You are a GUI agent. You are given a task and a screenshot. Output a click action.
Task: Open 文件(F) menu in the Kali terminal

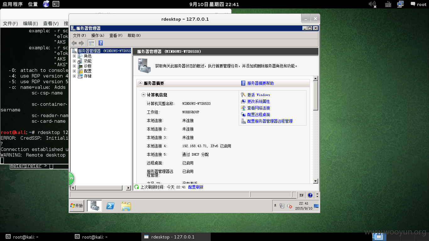click(10, 24)
